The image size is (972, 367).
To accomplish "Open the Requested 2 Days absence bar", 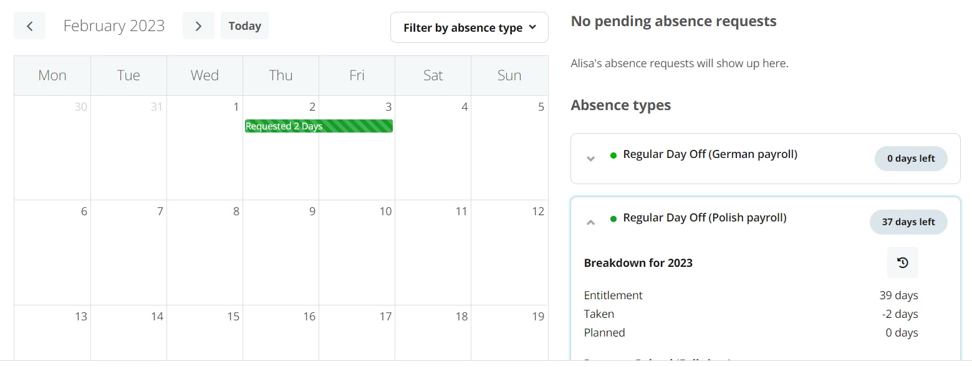I will pyautogui.click(x=319, y=126).
